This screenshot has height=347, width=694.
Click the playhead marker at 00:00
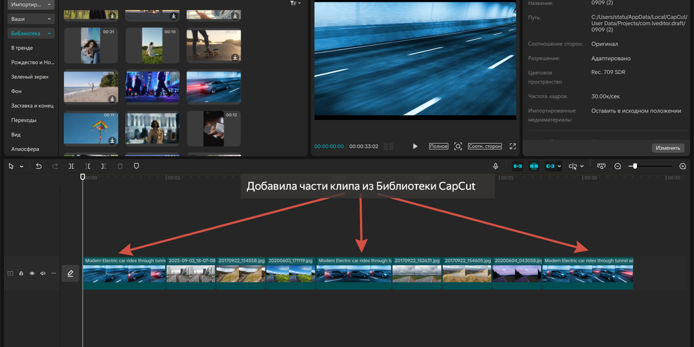click(x=82, y=177)
